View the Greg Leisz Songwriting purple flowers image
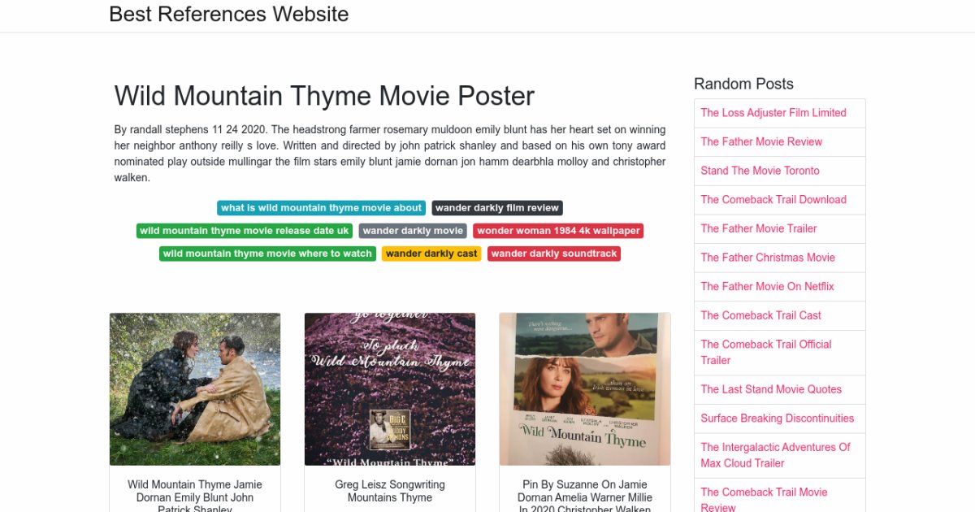The height and width of the screenshot is (512, 975). click(390, 388)
